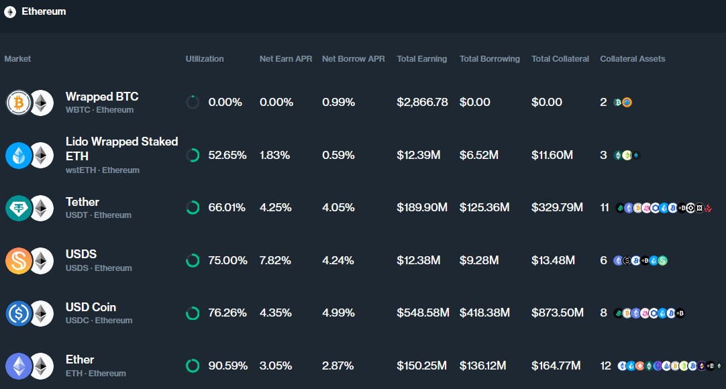This screenshot has height=389, width=726.
Task: Sort by the Net Earn APR column header
Action: [x=286, y=59]
